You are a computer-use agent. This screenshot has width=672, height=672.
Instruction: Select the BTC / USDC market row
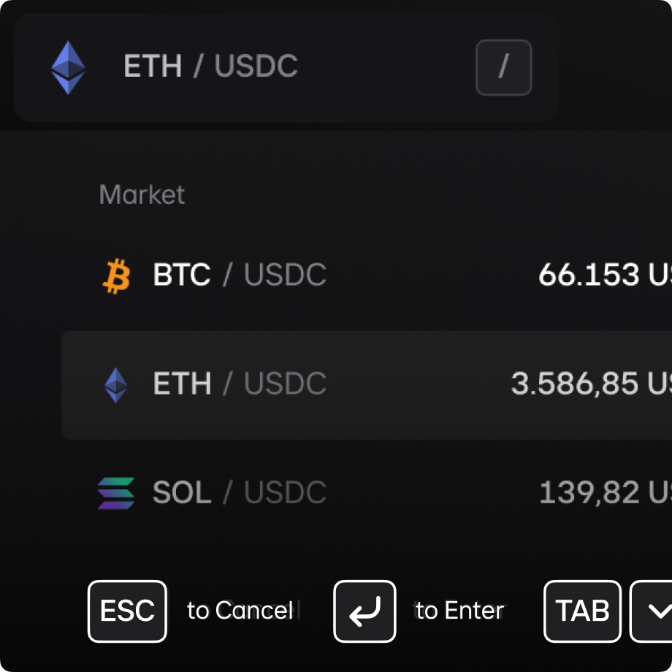click(x=367, y=275)
